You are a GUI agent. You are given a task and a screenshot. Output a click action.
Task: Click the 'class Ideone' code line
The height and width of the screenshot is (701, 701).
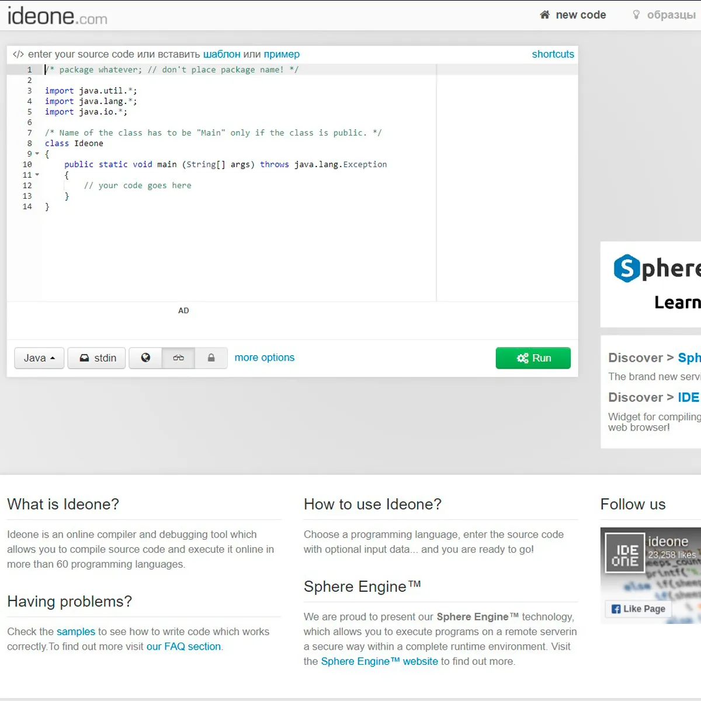pos(74,143)
